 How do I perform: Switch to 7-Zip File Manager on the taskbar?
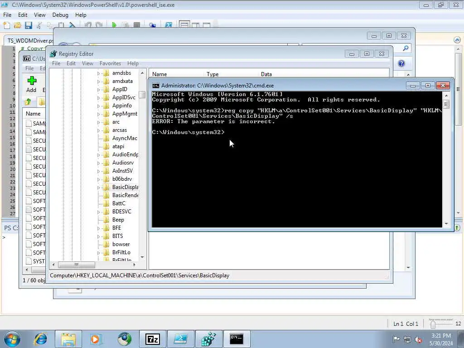pos(153,339)
